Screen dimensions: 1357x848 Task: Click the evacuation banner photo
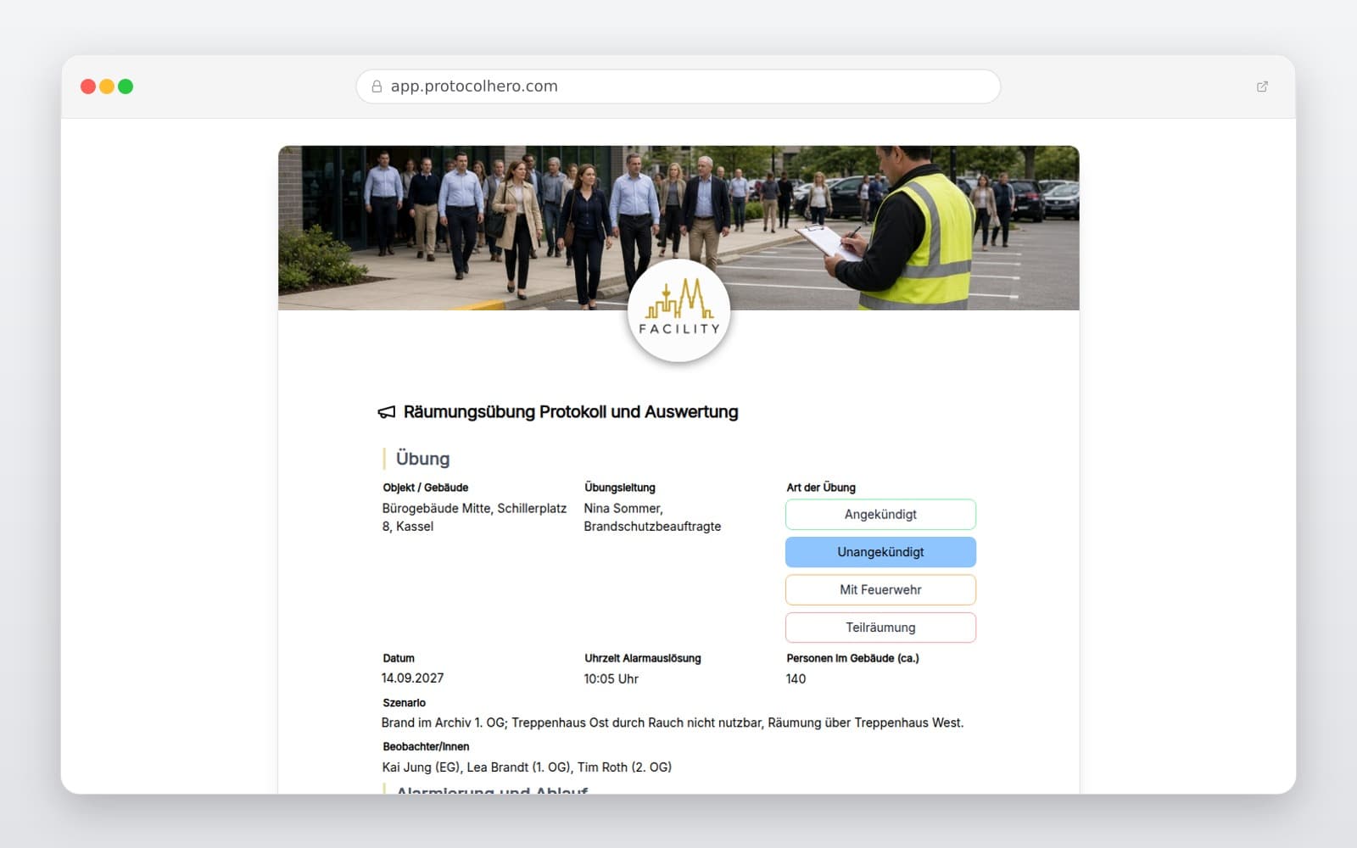pyautogui.click(x=678, y=228)
